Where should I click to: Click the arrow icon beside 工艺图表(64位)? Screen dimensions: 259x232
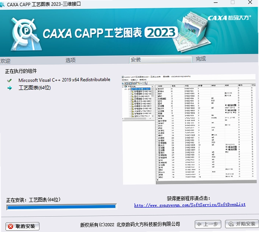point(9,88)
